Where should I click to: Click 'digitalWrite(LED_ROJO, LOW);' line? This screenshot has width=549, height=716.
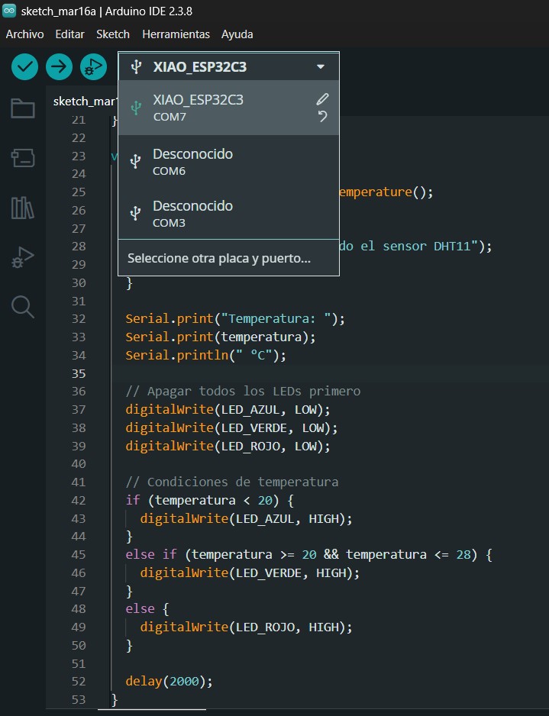(228, 446)
